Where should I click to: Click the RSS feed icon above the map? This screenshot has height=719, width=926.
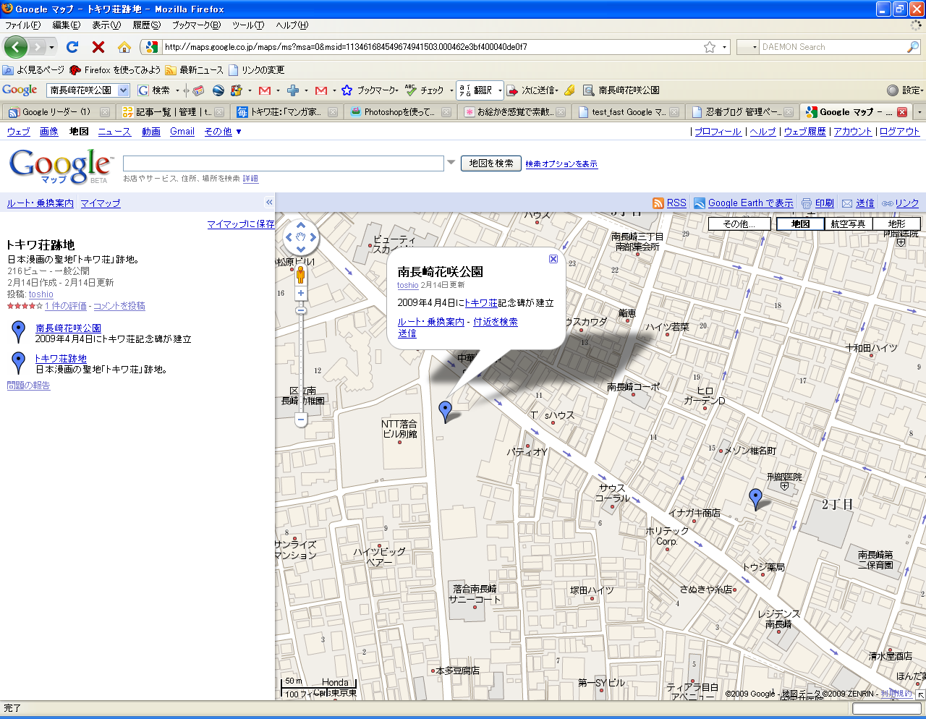tap(658, 203)
